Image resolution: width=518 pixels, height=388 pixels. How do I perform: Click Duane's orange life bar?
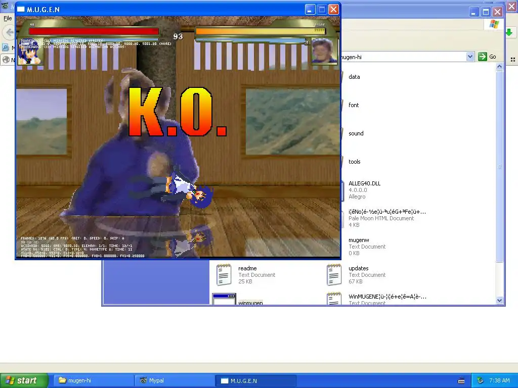pyautogui.click(x=261, y=31)
